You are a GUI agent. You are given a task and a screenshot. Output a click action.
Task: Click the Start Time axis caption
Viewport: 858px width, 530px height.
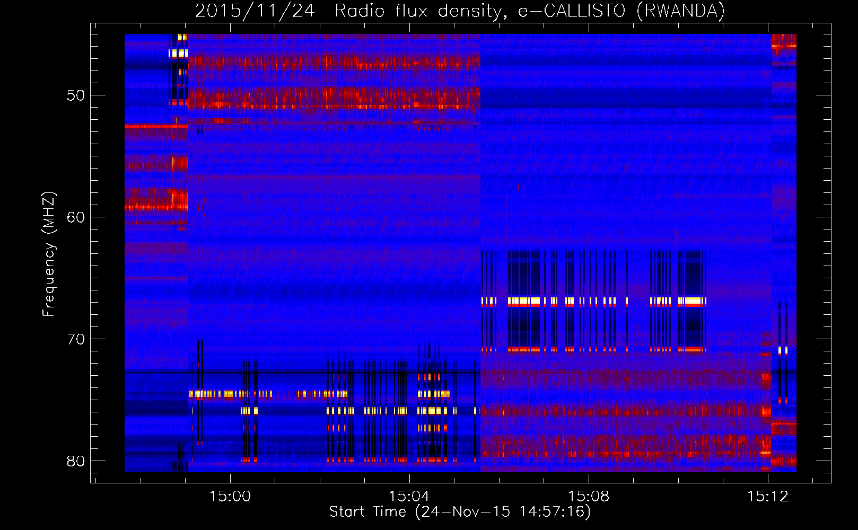coord(460,512)
